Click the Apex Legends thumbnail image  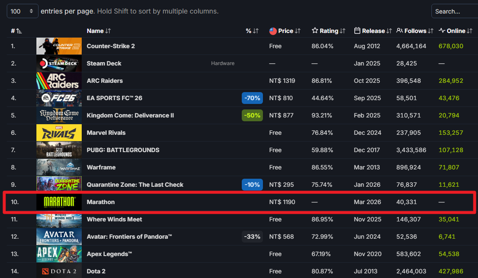(x=59, y=254)
